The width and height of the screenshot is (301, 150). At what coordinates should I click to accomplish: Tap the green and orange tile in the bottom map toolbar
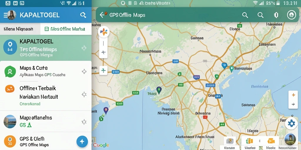pos(249,141)
